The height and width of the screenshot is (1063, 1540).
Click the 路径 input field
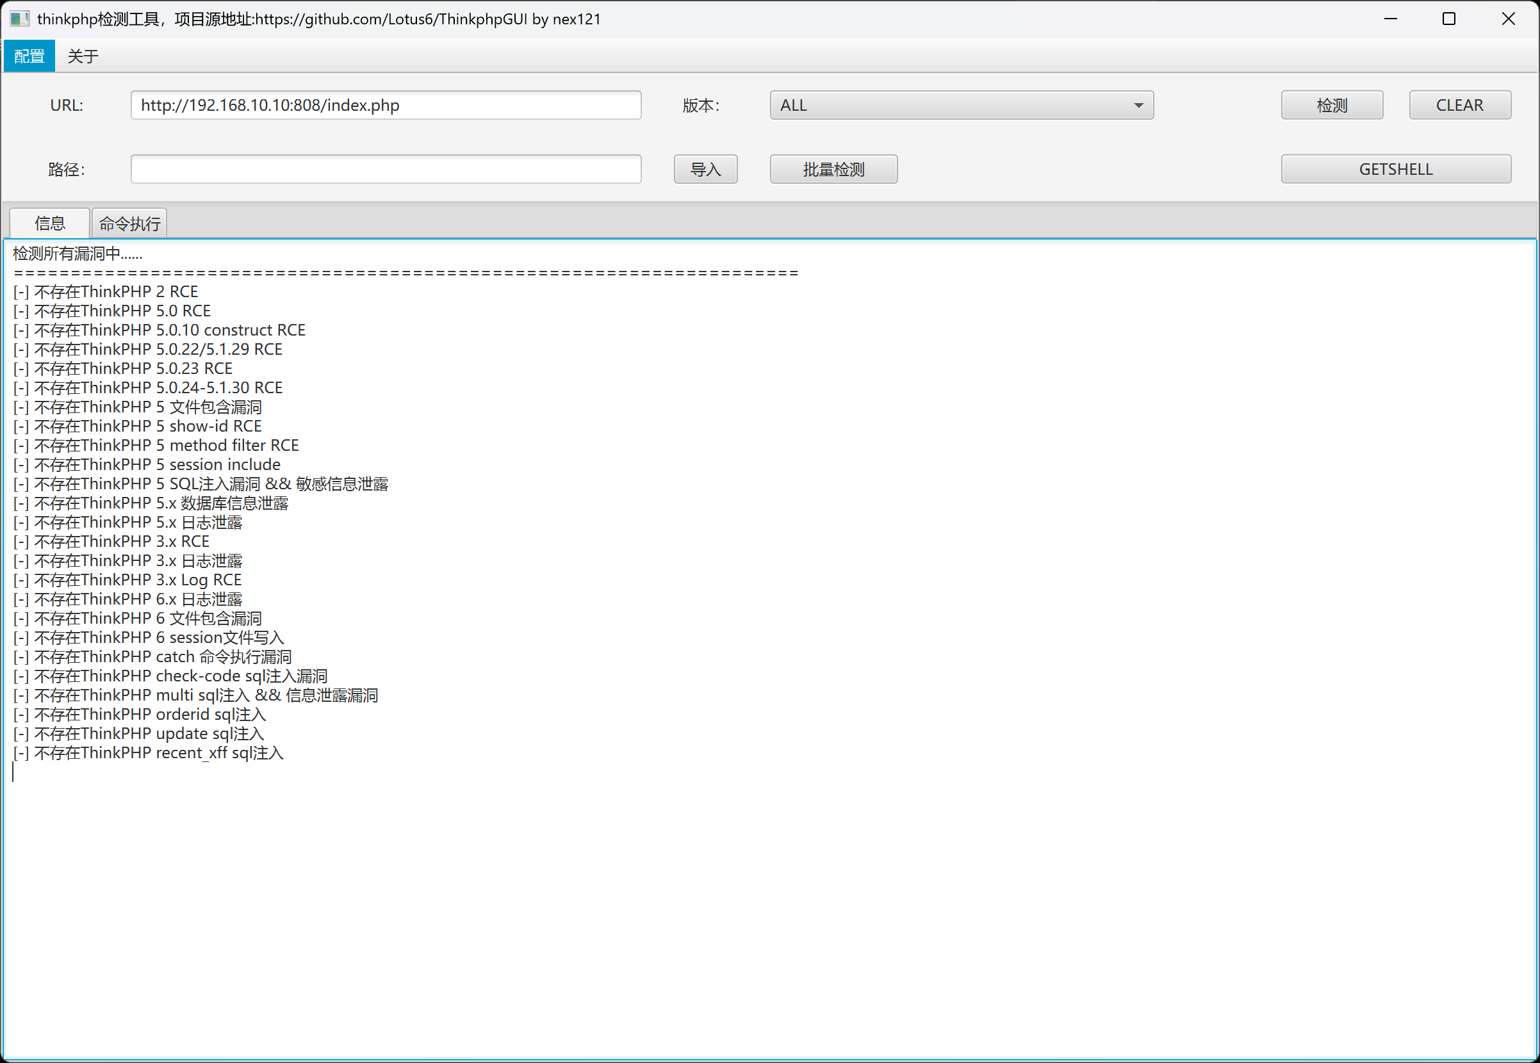pos(386,169)
